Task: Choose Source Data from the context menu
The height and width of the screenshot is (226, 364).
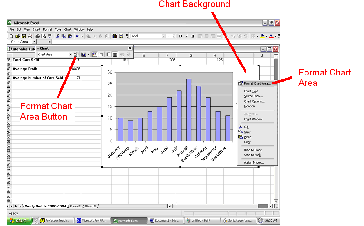Action: pos(254,96)
